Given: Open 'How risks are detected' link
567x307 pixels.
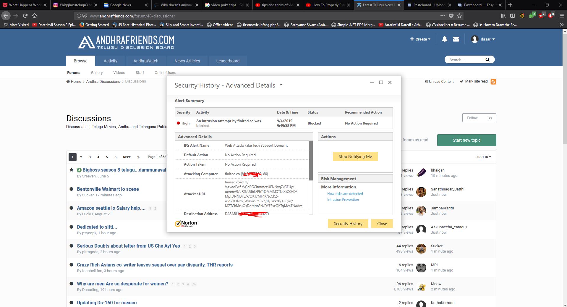Looking at the screenshot, I should click(x=345, y=194).
